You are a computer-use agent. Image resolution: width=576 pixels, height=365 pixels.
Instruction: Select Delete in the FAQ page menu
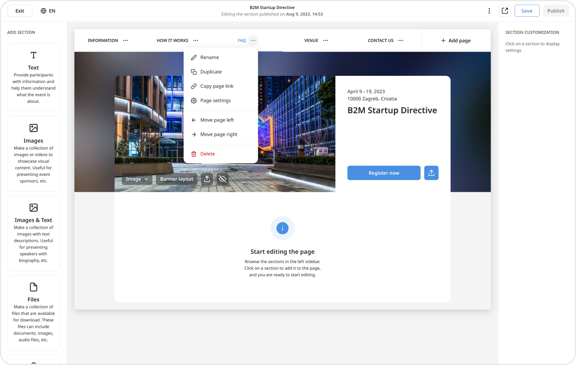tap(207, 154)
